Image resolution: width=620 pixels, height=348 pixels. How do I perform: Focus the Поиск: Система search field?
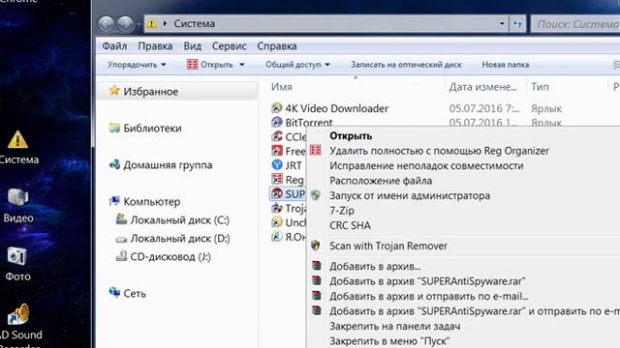click(575, 24)
